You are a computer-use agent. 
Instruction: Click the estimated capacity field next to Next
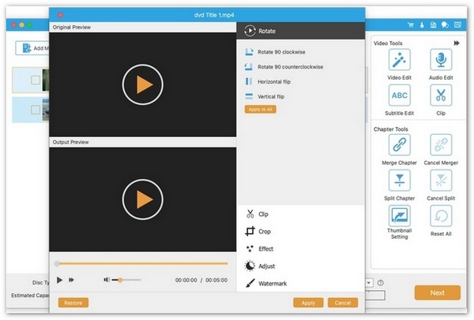[375, 296]
